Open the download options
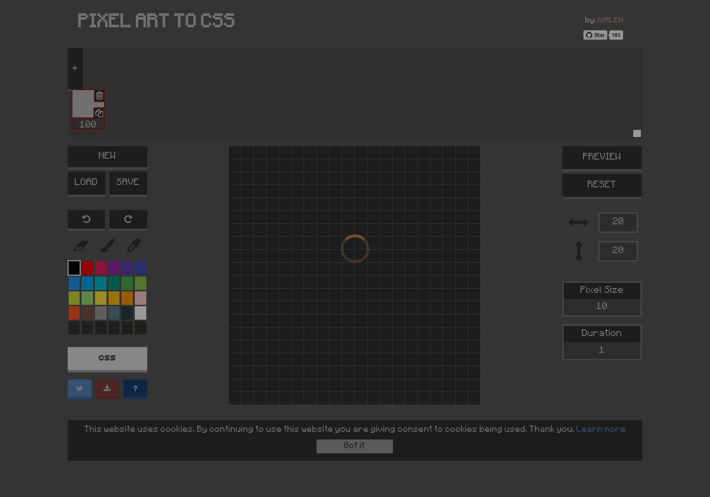Screen dimensions: 710x497 (x=107, y=389)
